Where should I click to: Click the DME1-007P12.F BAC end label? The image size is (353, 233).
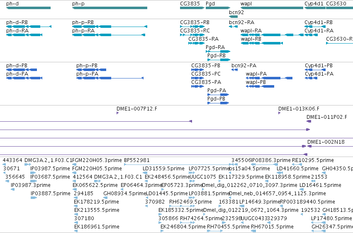click(x=137, y=109)
